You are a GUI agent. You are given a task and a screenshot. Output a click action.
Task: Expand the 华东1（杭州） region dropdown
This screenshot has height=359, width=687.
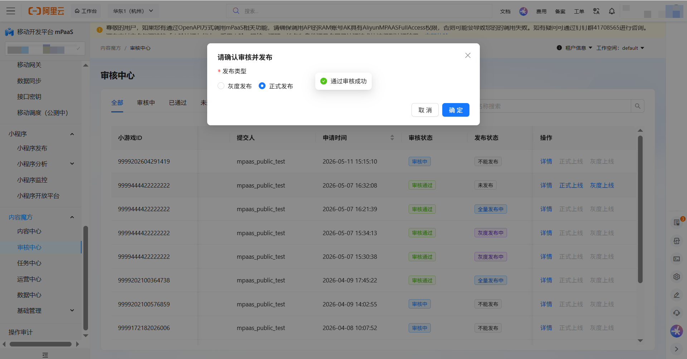pos(133,11)
